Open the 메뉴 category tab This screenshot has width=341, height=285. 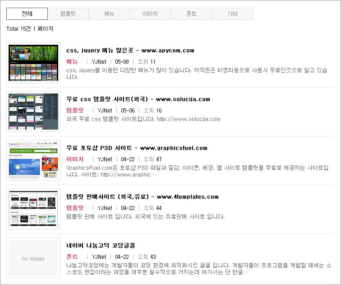109,14
